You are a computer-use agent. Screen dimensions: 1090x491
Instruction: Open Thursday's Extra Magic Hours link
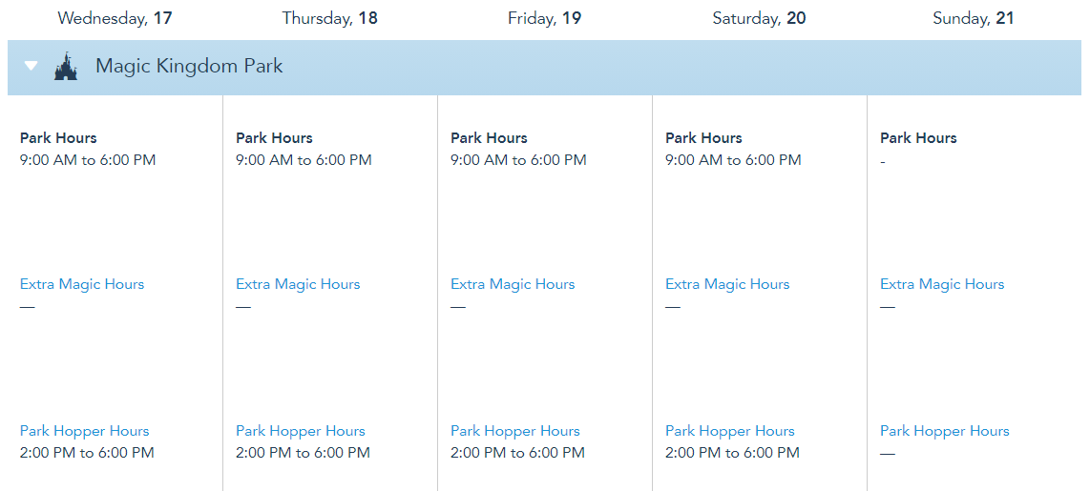click(298, 284)
